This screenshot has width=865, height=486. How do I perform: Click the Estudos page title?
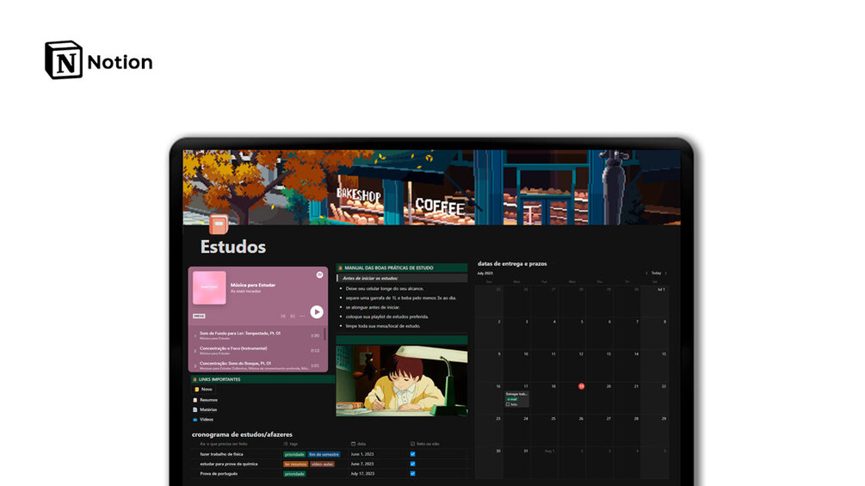tap(232, 246)
